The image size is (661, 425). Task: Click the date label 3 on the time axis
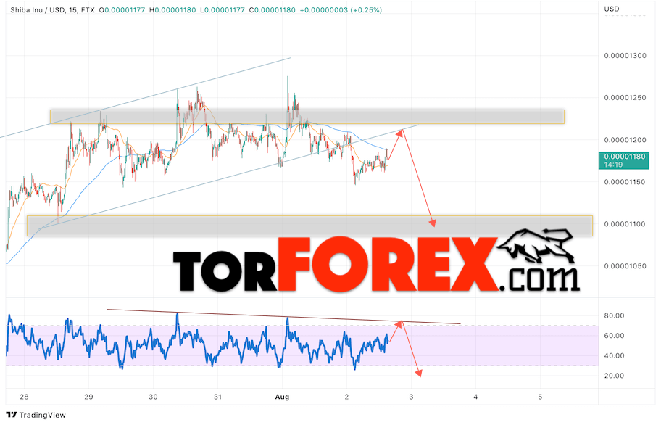[x=411, y=397]
